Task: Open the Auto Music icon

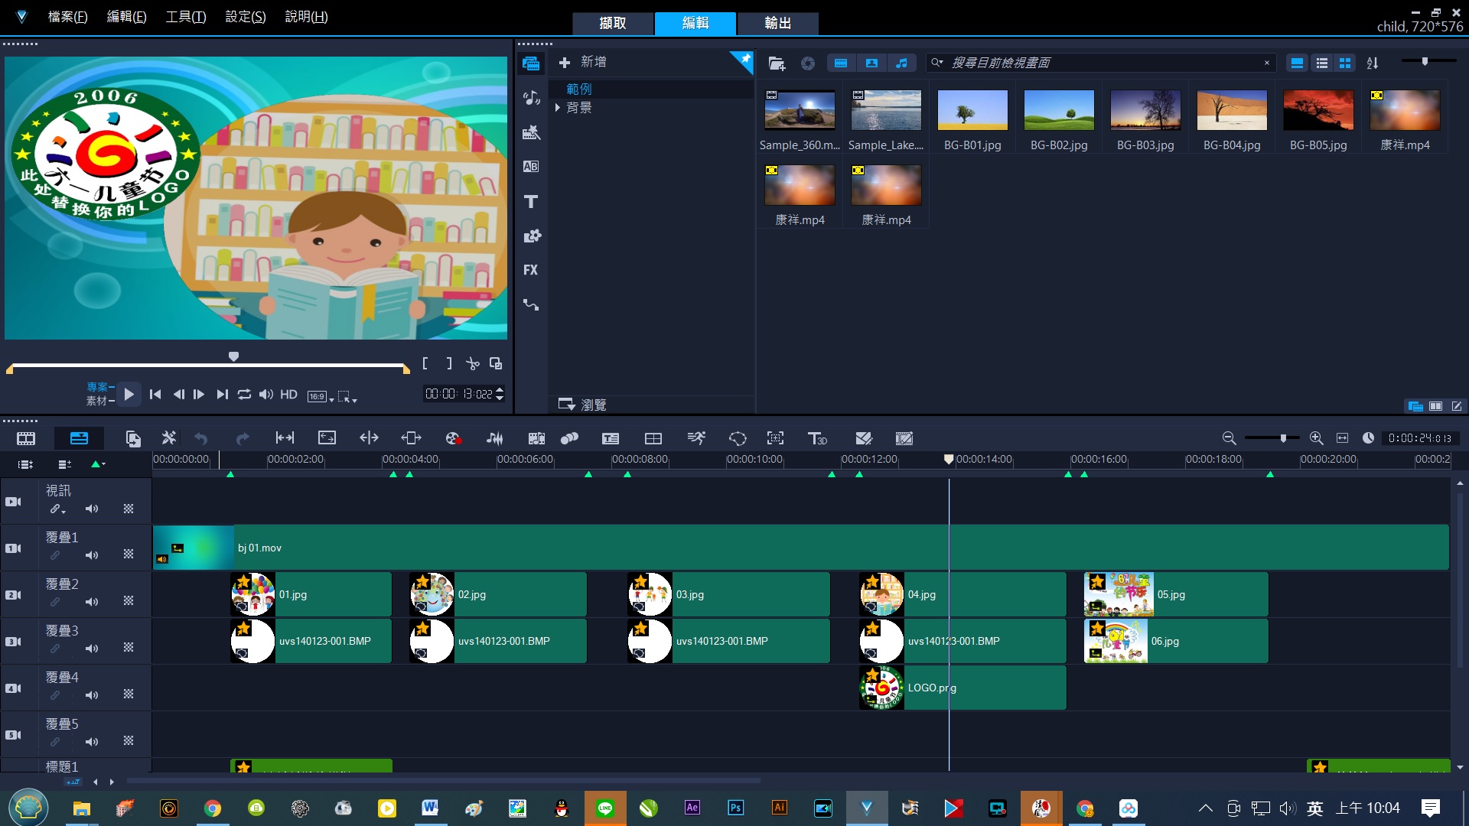Action: pos(536,438)
